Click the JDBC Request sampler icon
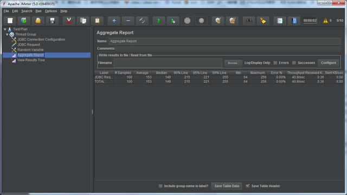 [x=14, y=44]
